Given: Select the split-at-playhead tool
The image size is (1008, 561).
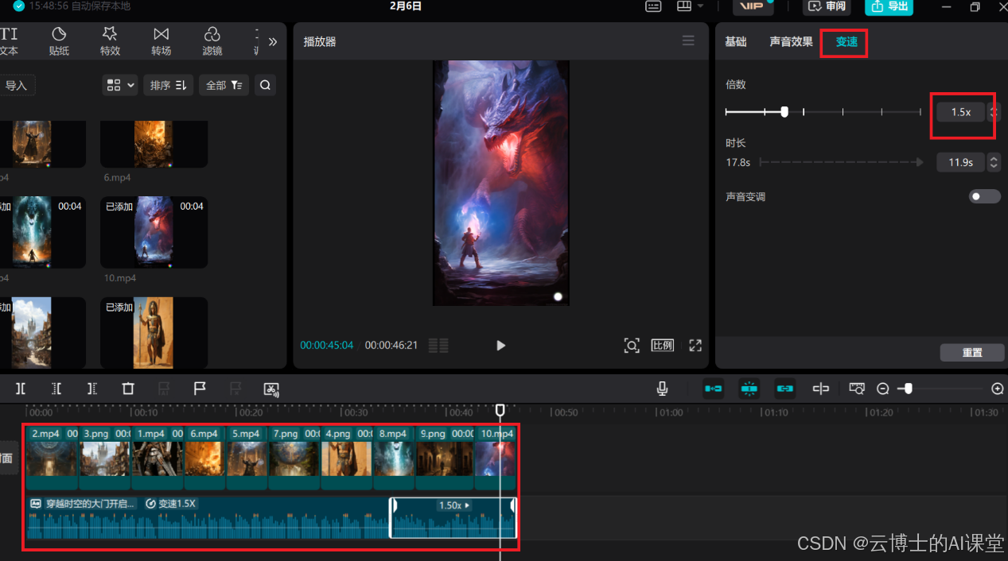Looking at the screenshot, I should click(x=21, y=389).
